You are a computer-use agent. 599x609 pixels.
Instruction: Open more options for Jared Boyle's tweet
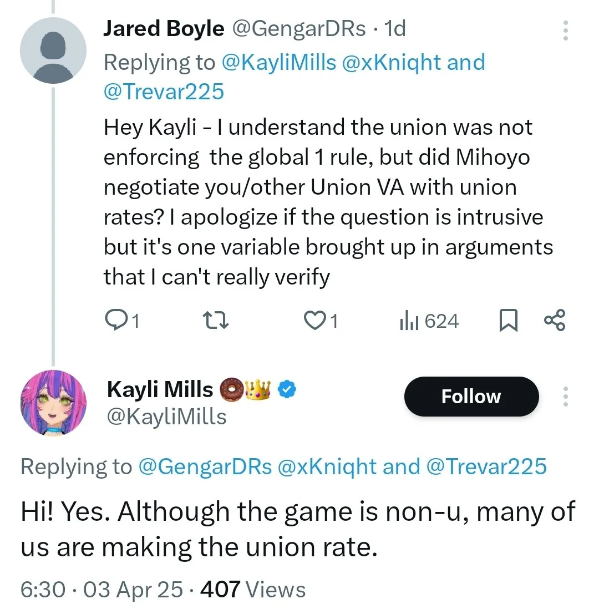click(x=565, y=31)
